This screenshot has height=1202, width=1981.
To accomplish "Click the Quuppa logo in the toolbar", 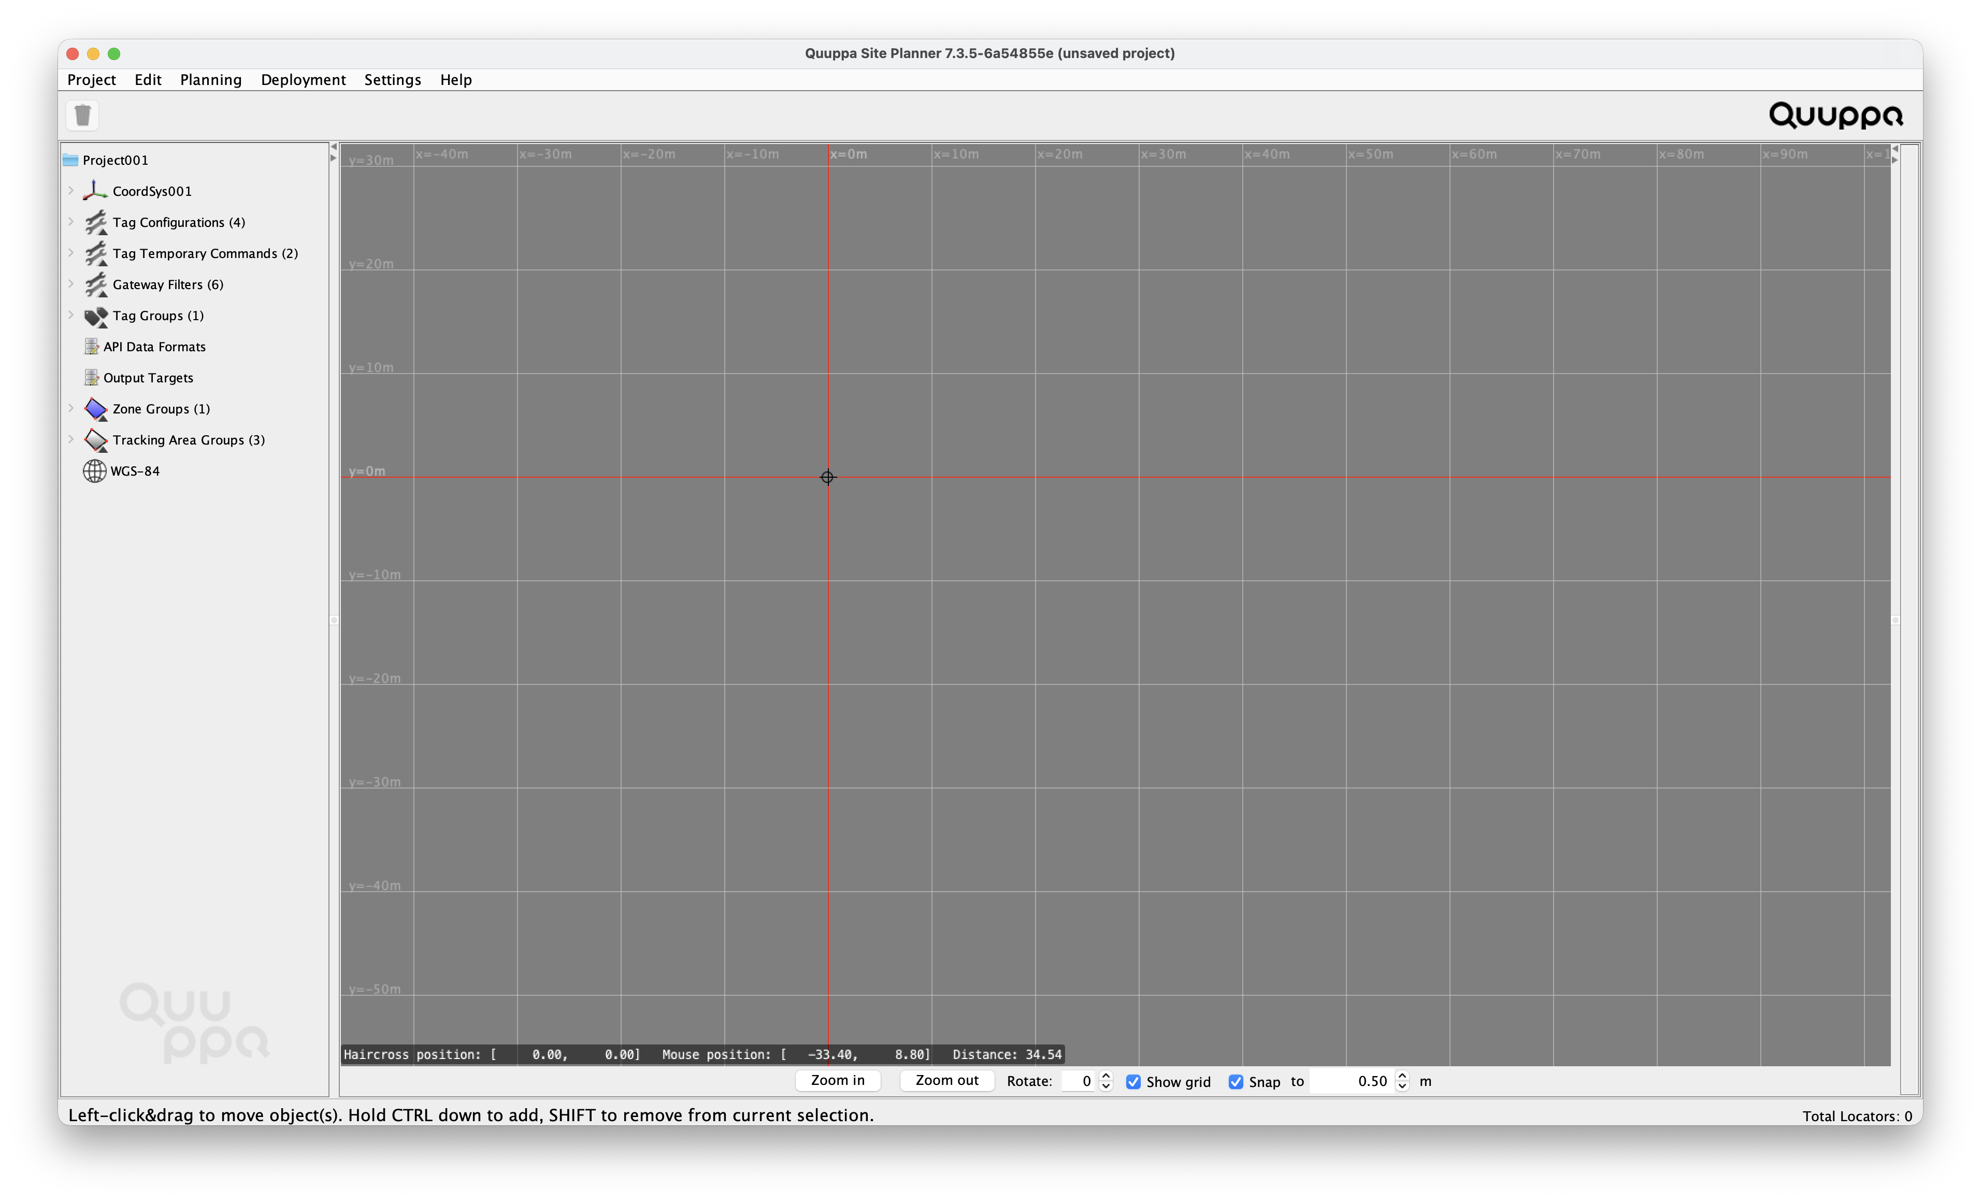I will 1836,116.
